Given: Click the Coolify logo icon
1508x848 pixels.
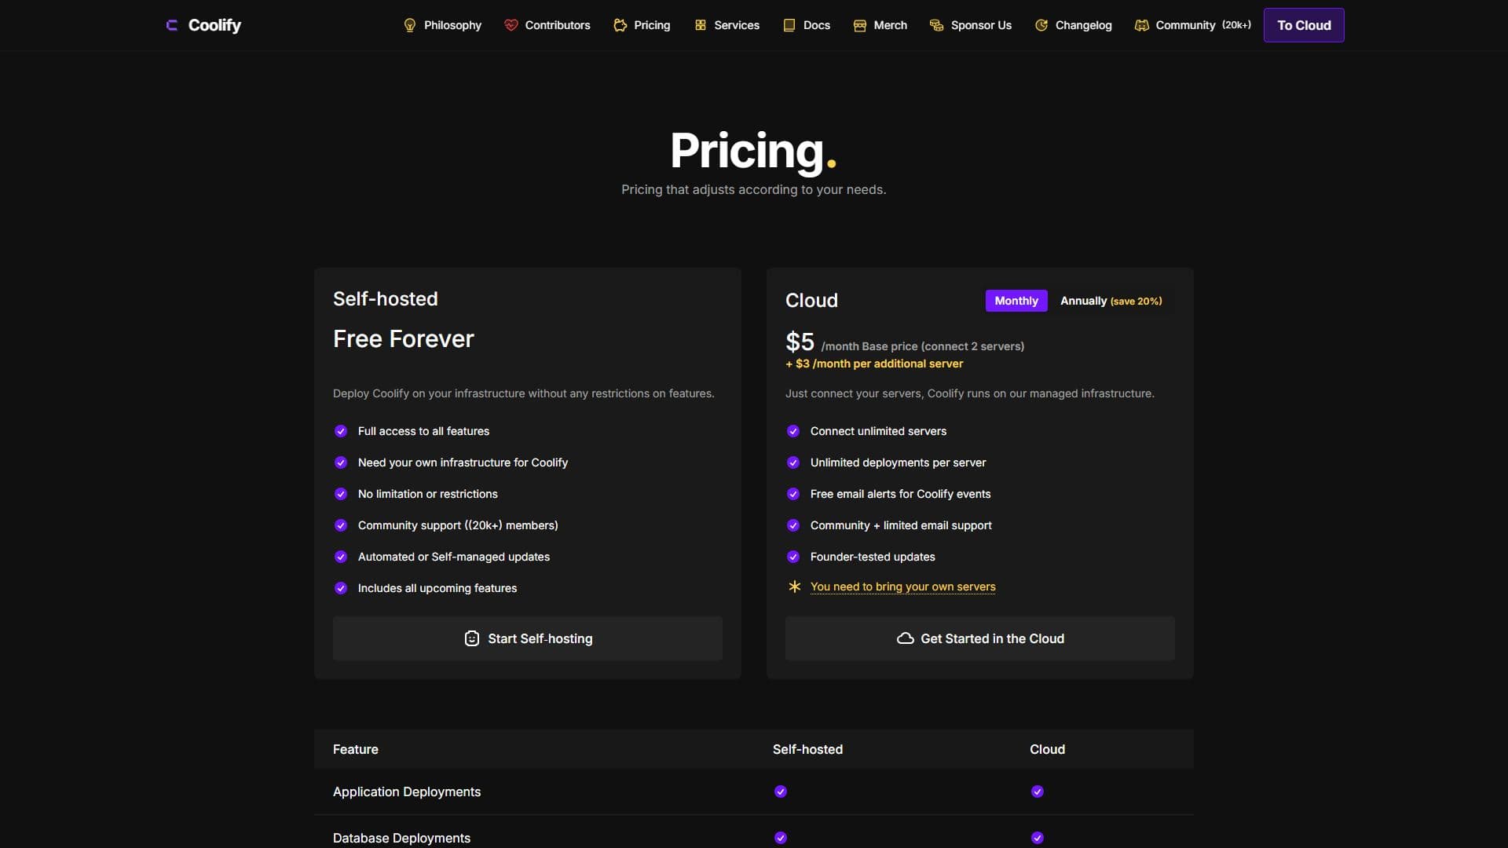Looking at the screenshot, I should (172, 25).
